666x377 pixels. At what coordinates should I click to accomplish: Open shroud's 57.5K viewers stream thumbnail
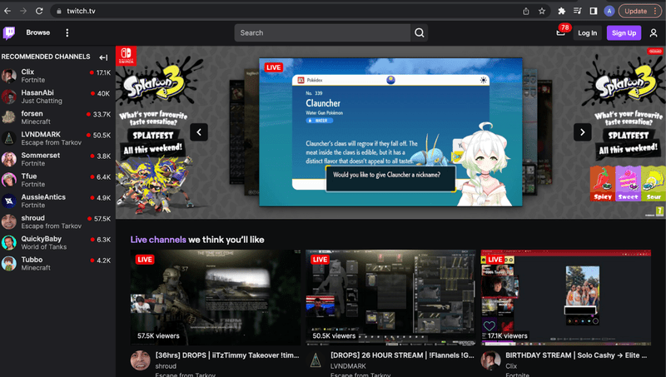tap(216, 297)
